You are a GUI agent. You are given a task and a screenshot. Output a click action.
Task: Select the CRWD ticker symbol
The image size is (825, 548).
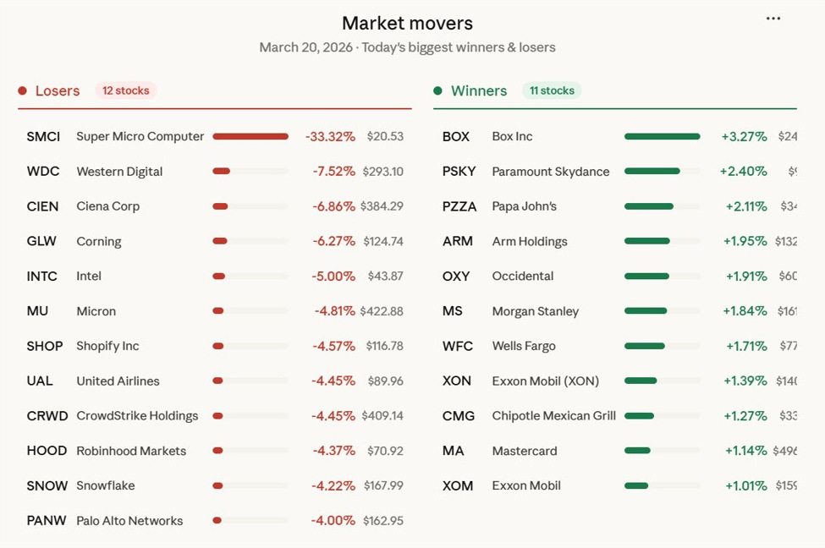[x=47, y=415]
